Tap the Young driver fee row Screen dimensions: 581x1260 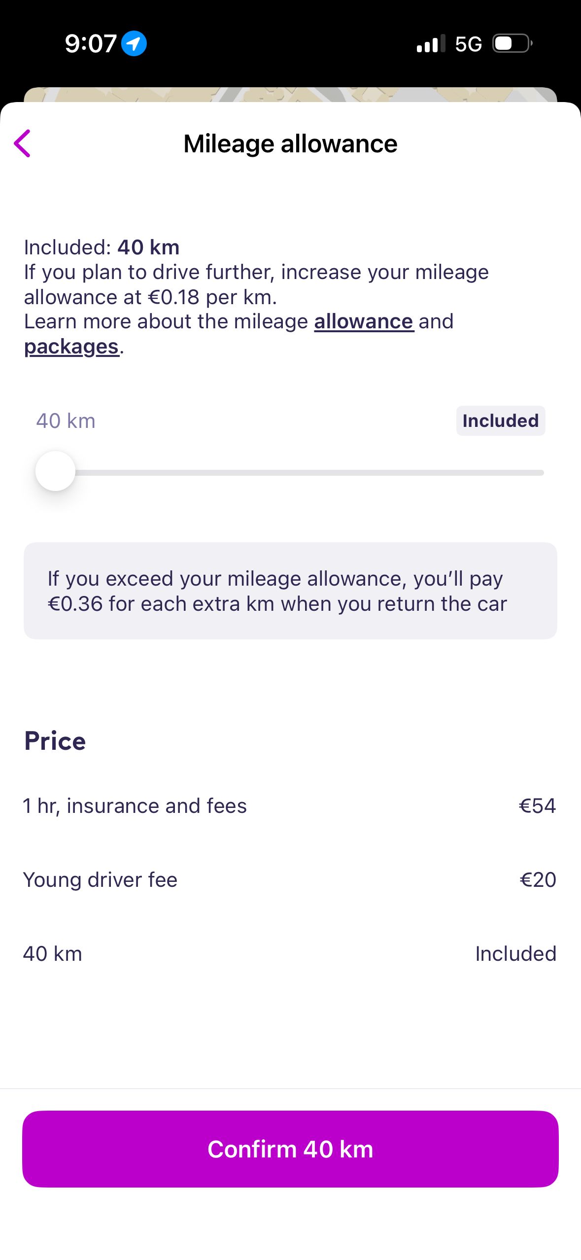[290, 879]
